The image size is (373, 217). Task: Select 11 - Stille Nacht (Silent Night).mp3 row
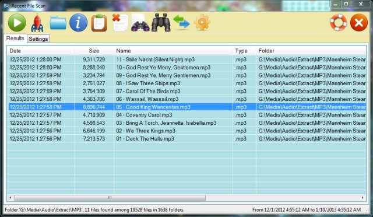click(x=186, y=60)
